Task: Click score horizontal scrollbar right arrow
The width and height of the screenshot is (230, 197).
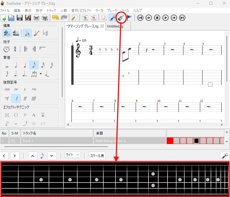Action: 222,125
